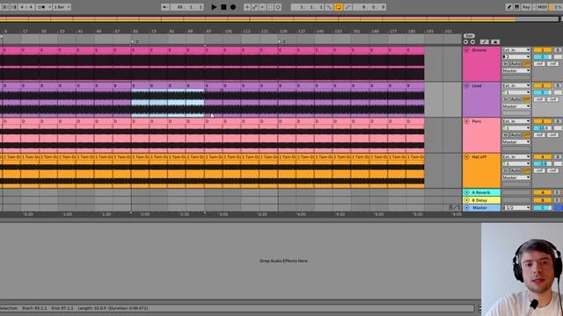Toggle Automation Arm icon
This screenshot has width=563, height=316.
tap(255, 7)
